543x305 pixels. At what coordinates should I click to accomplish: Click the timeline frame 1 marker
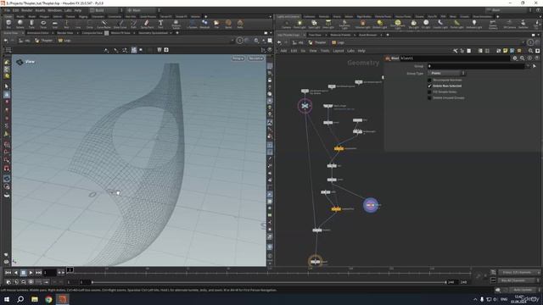(x=70, y=269)
